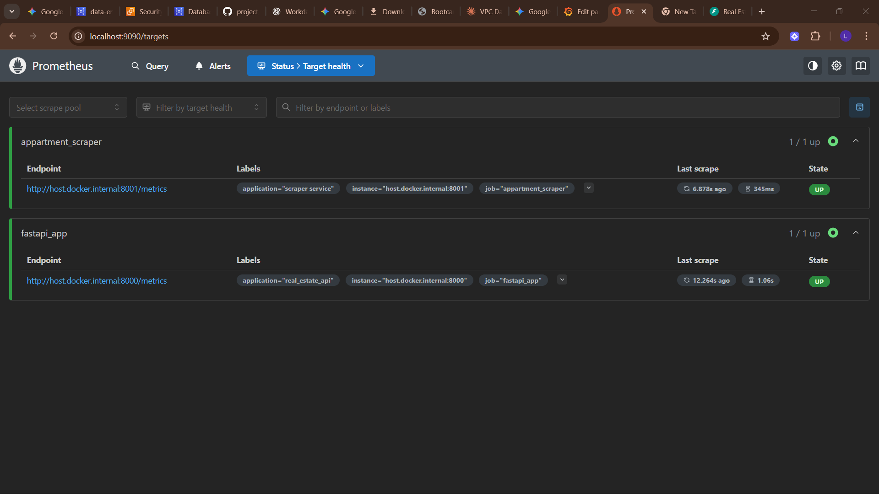Viewport: 879px width, 494px height.
Task: Switch to the New Ta tab
Action: 679,11
